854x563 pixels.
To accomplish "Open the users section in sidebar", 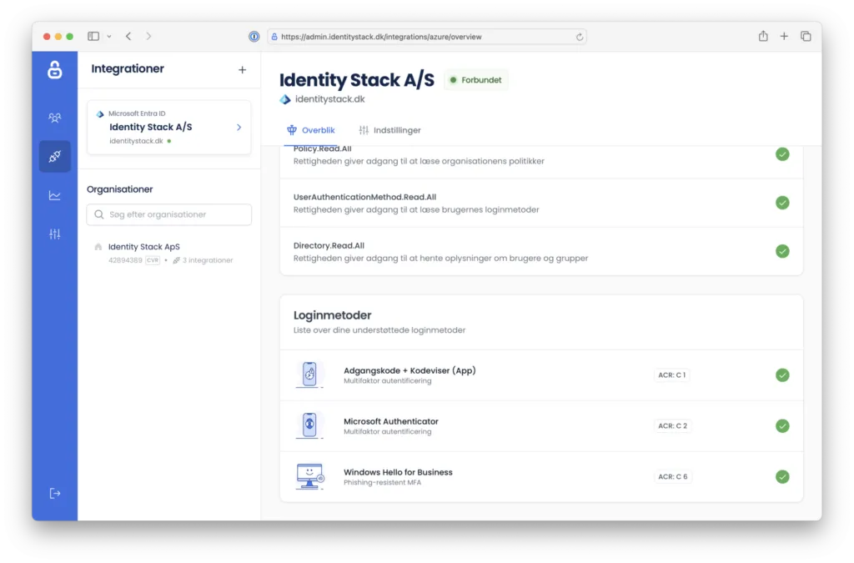I will tap(54, 118).
